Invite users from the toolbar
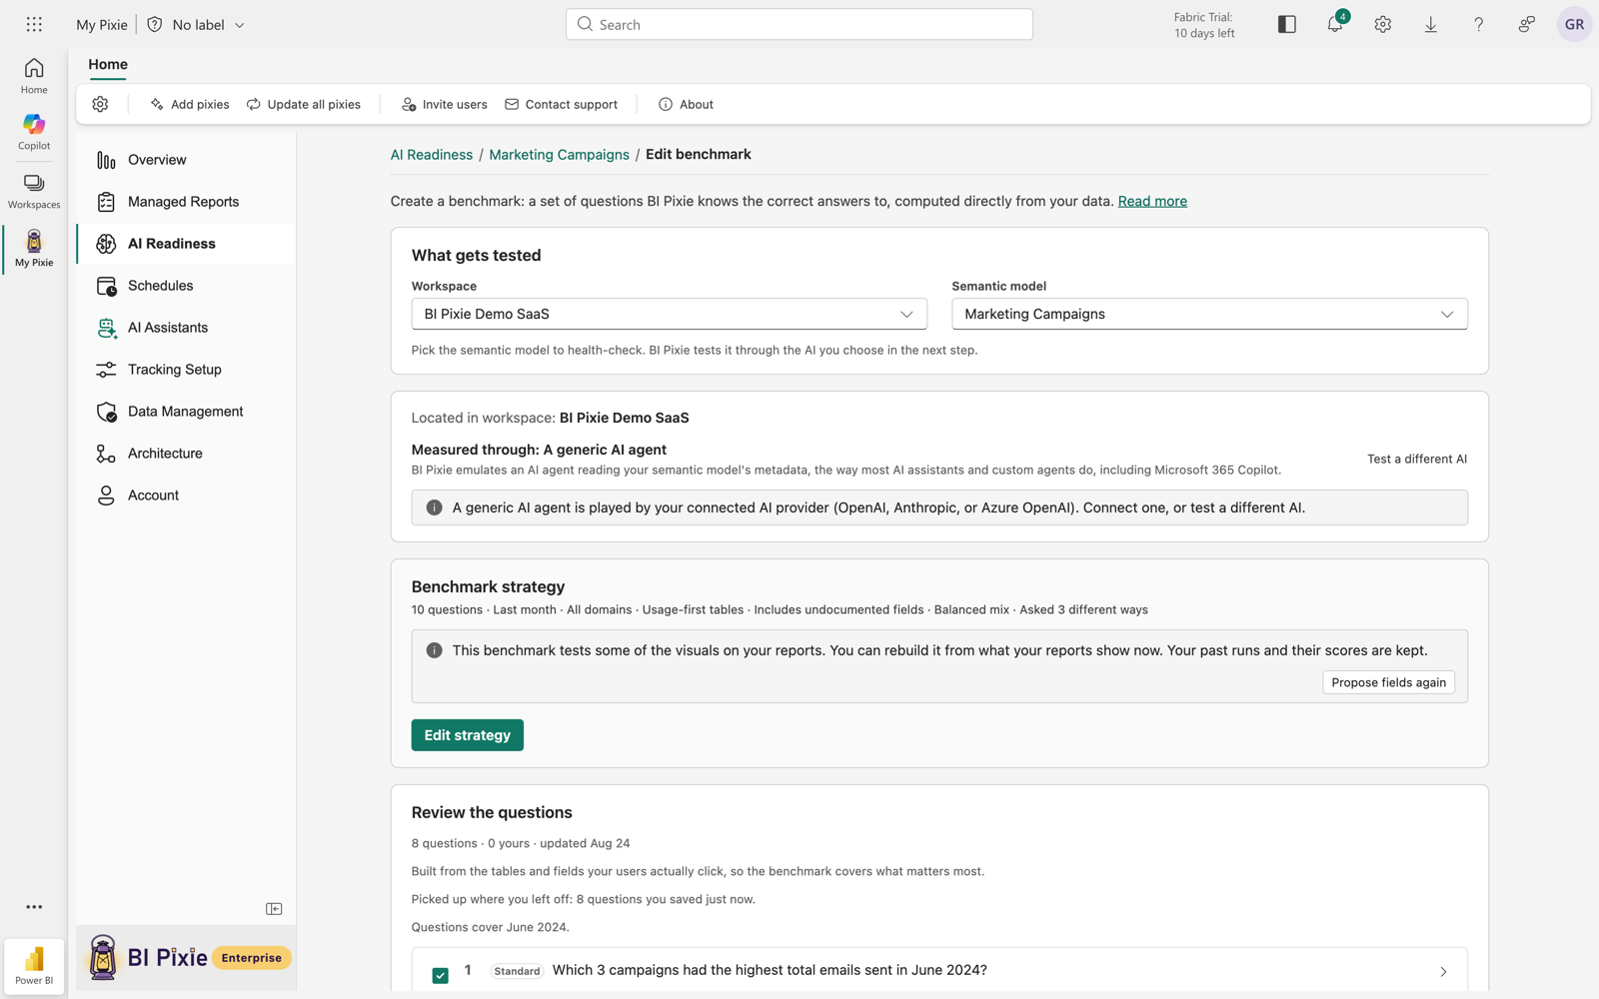 tap(444, 104)
